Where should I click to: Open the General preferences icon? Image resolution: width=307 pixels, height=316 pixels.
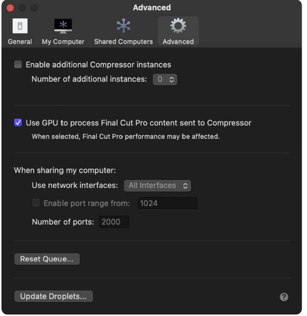pos(20,26)
